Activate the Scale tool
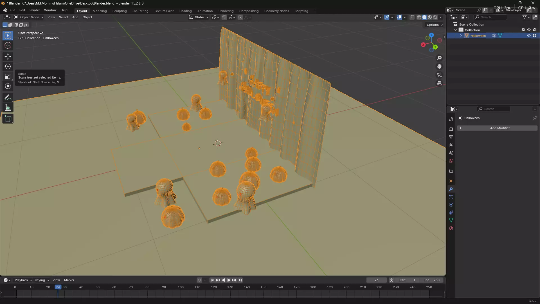Image resolution: width=540 pixels, height=304 pixels. 8,76
